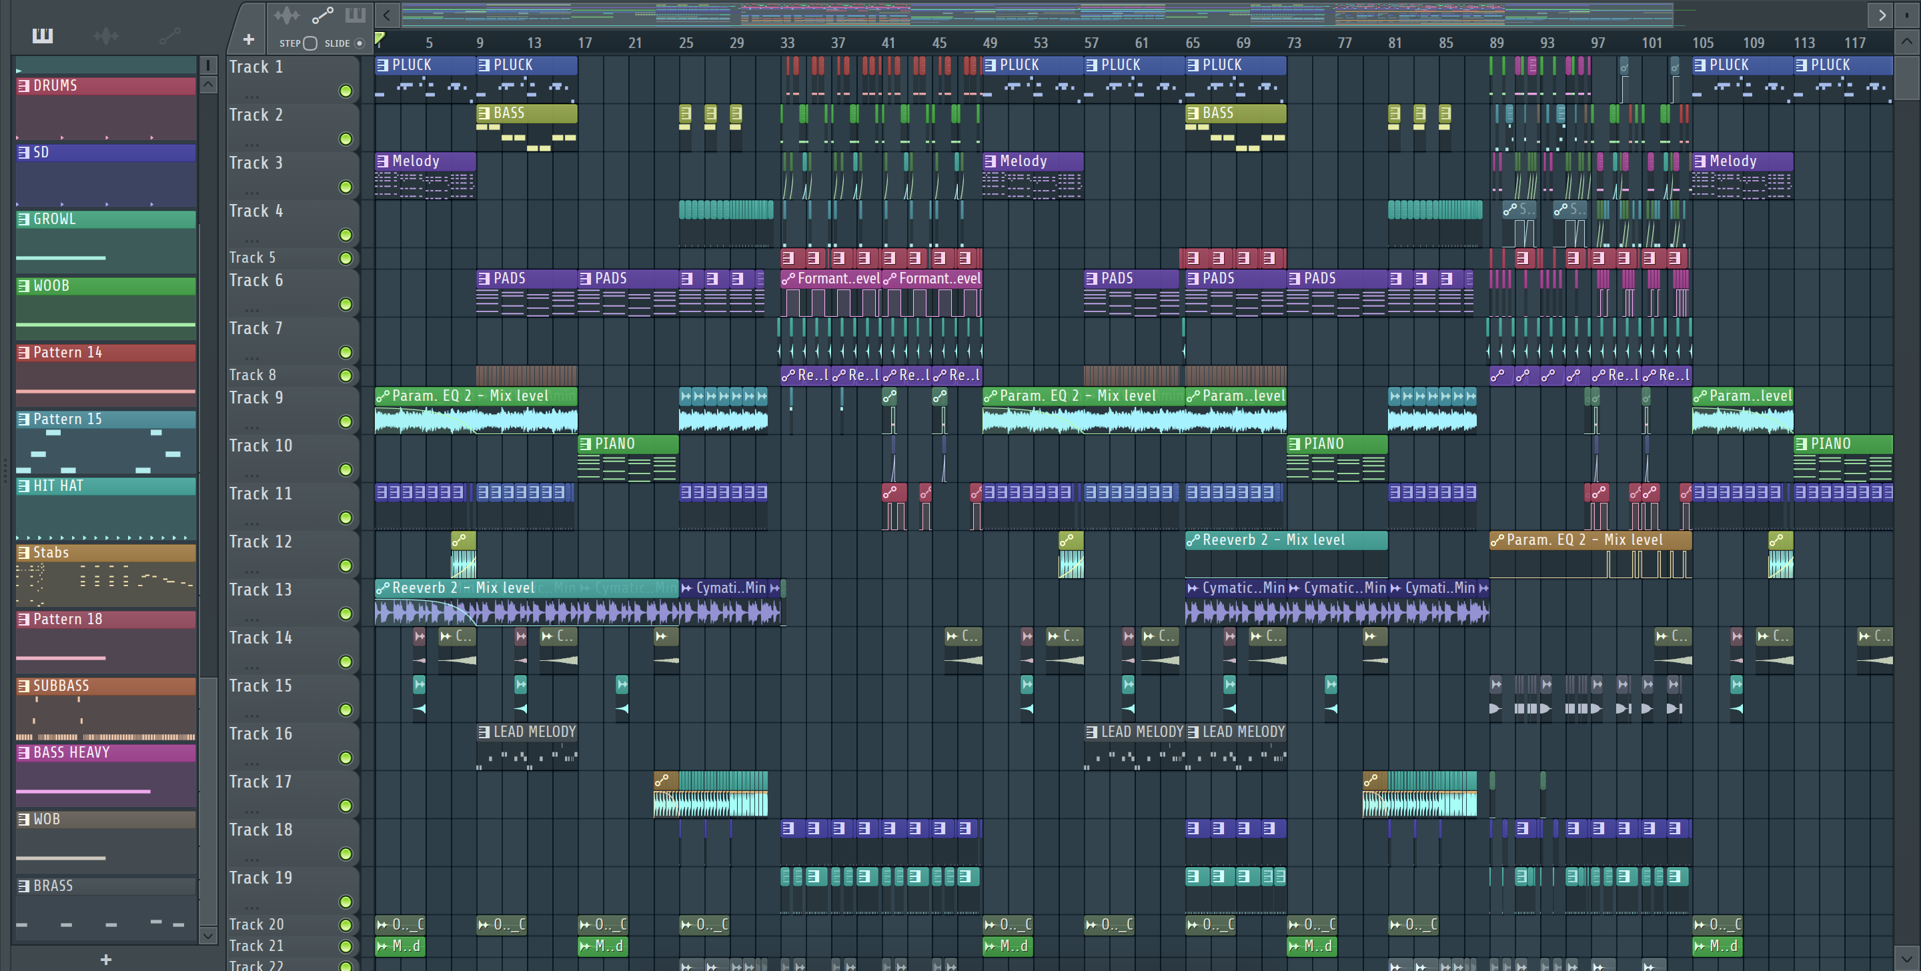Click the Track 10 header label
The width and height of the screenshot is (1921, 971).
click(x=260, y=446)
